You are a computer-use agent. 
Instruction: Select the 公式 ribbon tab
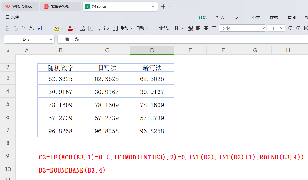pos(256,17)
